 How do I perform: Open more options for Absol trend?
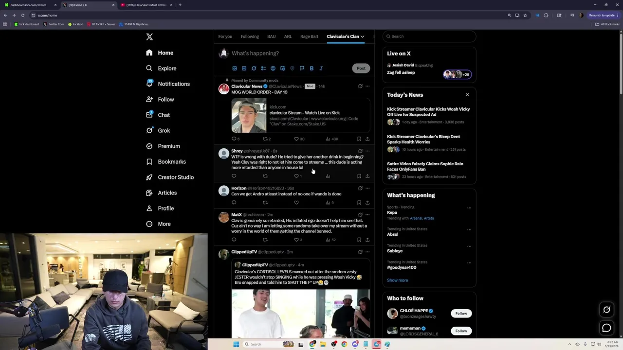coord(469,229)
